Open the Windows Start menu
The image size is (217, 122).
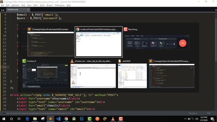click(4, 119)
